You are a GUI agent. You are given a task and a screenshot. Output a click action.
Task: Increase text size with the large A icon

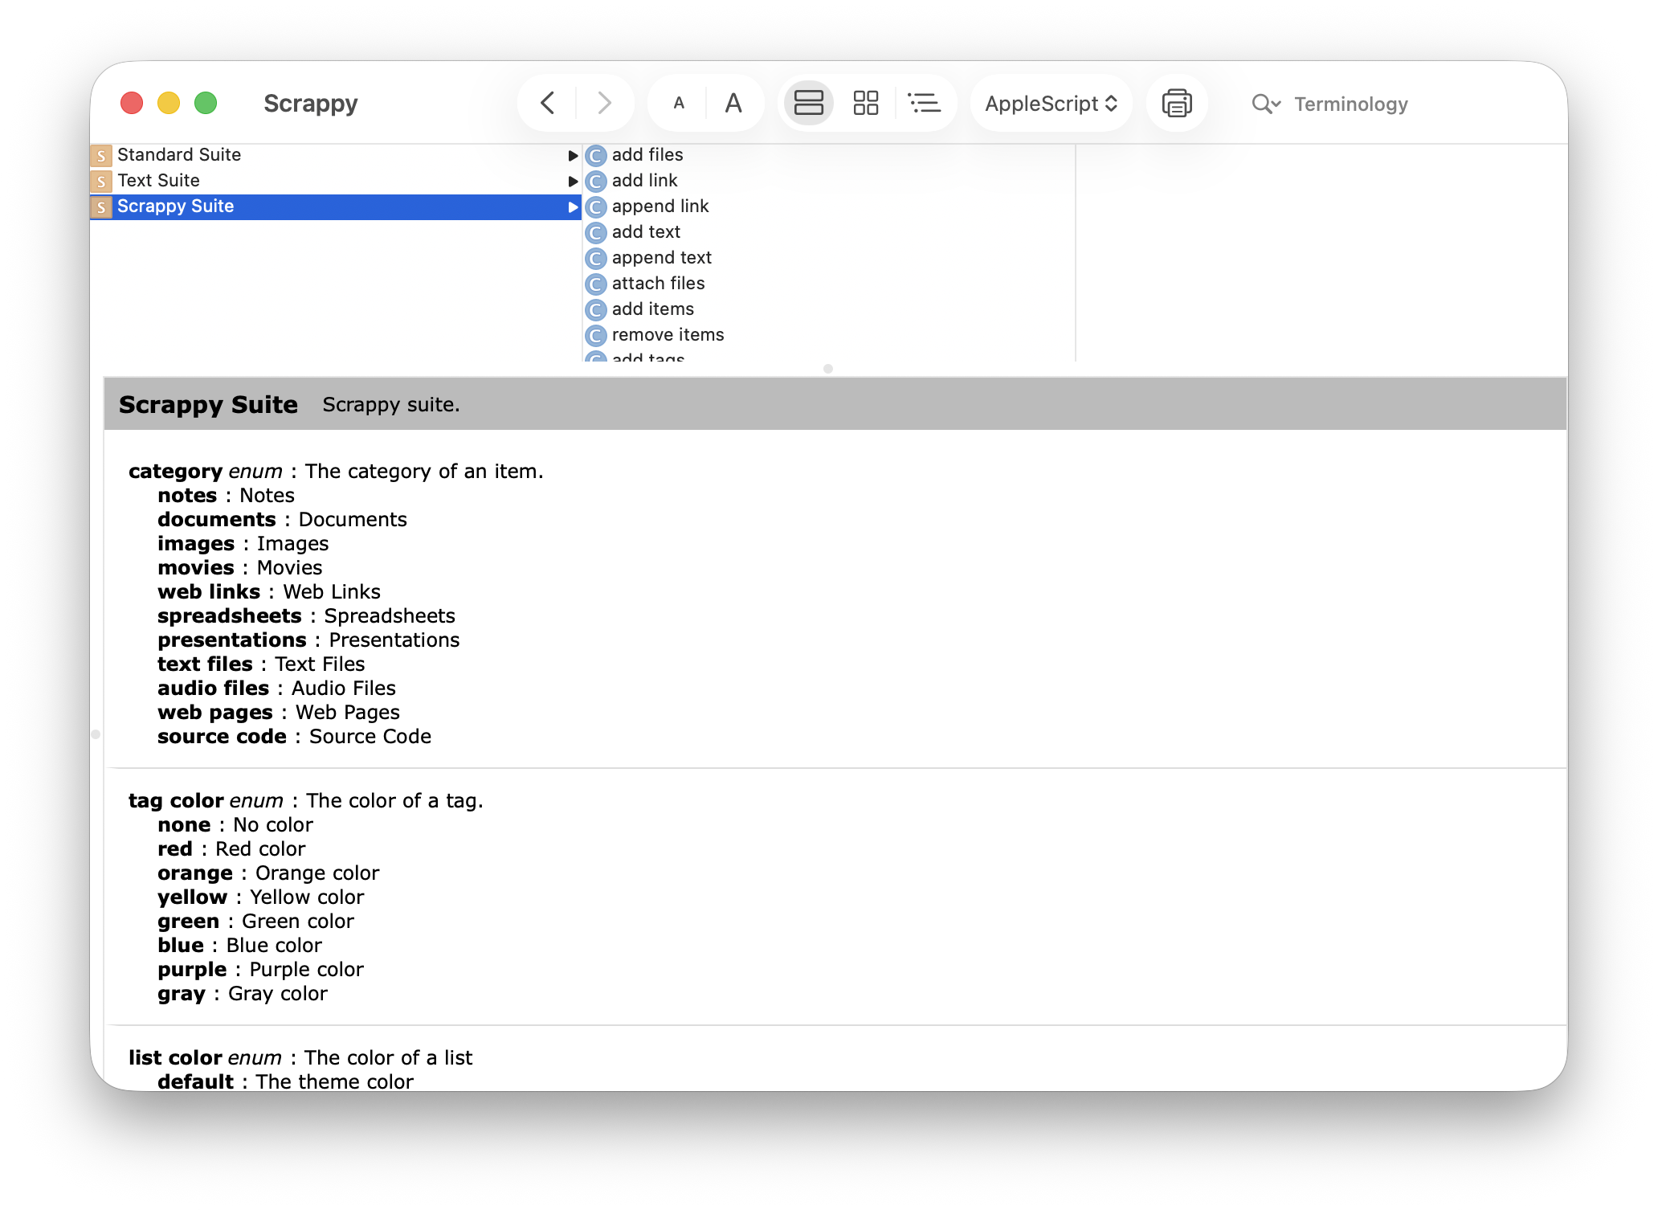click(x=733, y=103)
